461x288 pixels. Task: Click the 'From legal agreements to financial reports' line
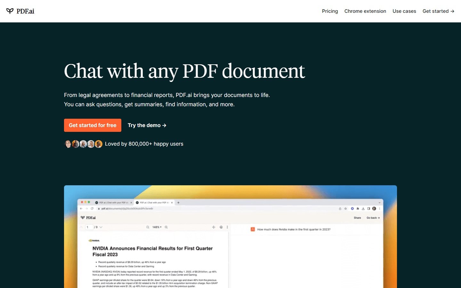(167, 95)
